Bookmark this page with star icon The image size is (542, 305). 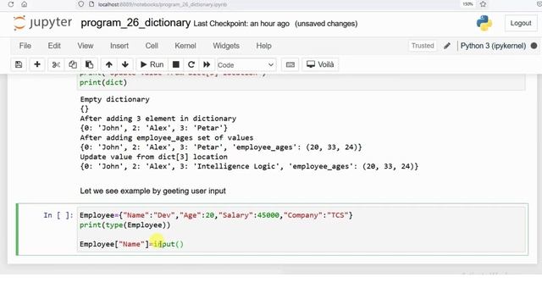coord(483,4)
